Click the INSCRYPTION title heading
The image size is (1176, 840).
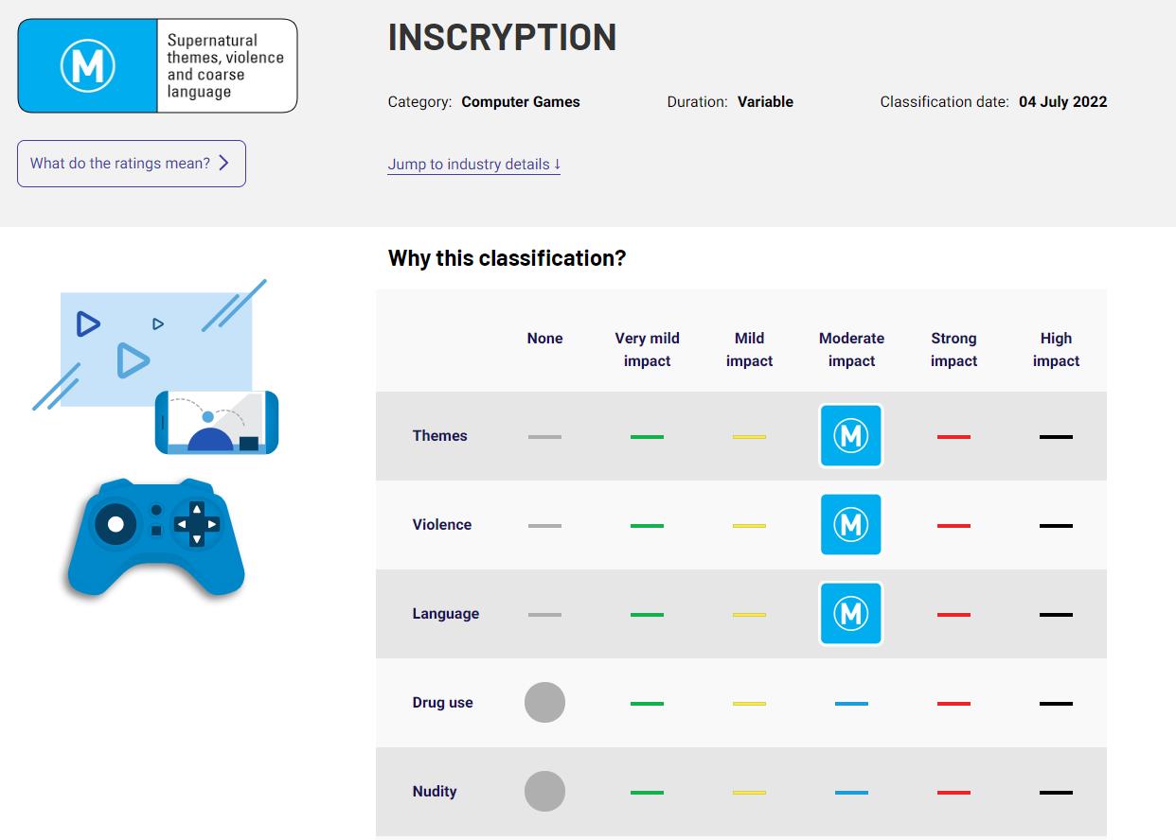click(x=502, y=38)
